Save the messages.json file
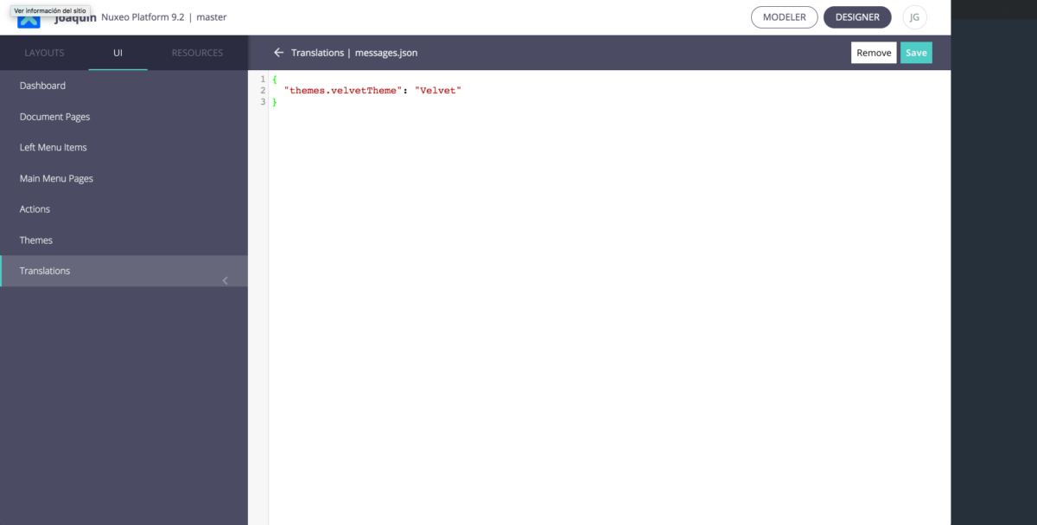Image resolution: width=1037 pixels, height=525 pixels. coord(916,53)
